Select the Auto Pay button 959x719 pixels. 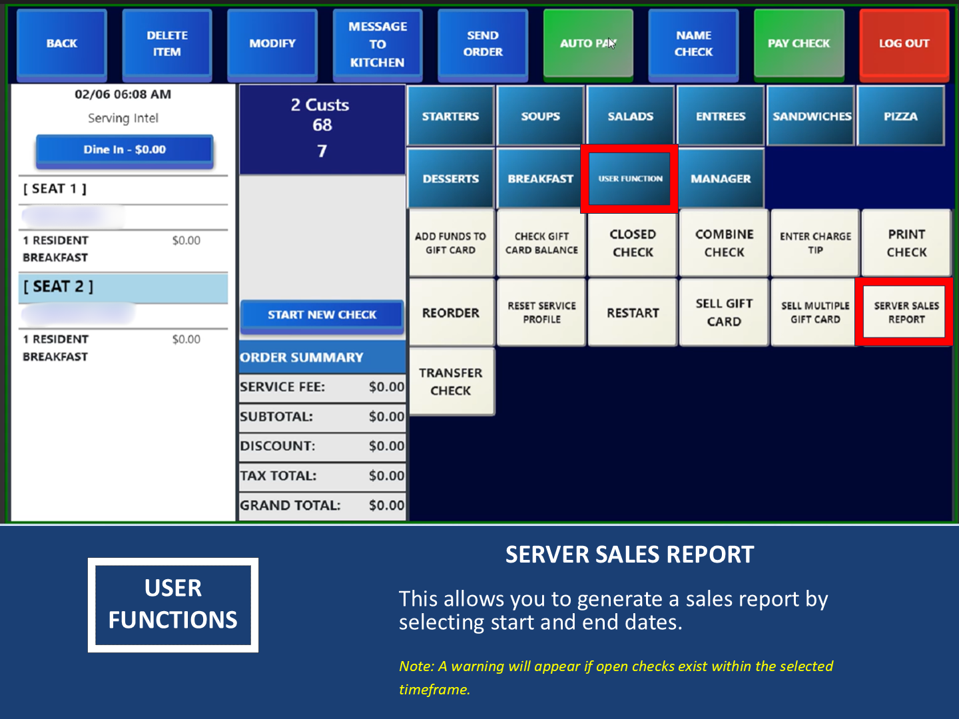click(x=587, y=44)
